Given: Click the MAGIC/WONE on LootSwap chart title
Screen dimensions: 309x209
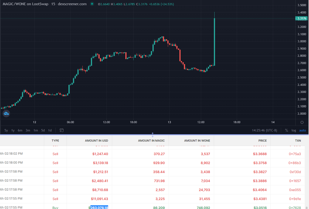Looking at the screenshot, I should (x=25, y=4).
